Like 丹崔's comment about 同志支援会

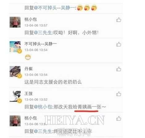[119, 69]
